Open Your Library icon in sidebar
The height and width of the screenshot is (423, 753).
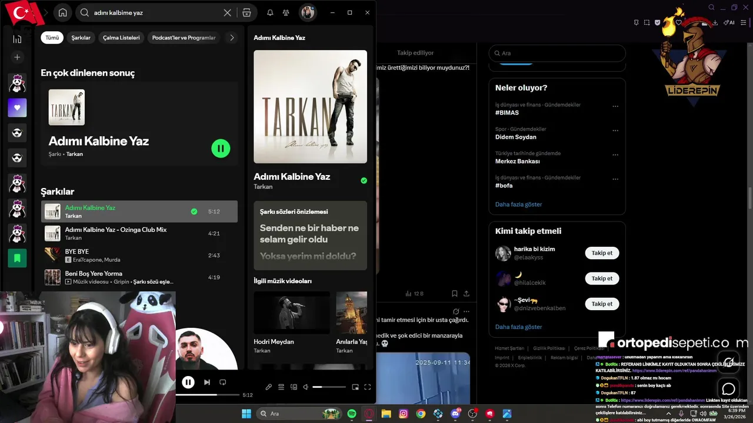(x=17, y=39)
